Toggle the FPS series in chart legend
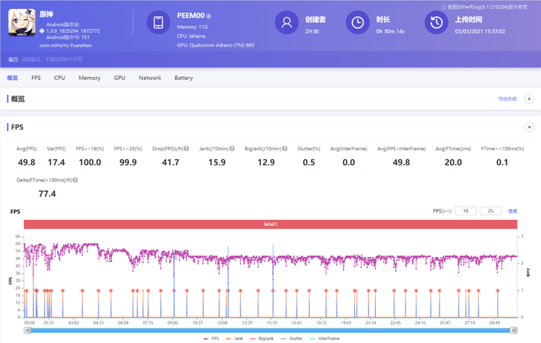 tap(211, 339)
